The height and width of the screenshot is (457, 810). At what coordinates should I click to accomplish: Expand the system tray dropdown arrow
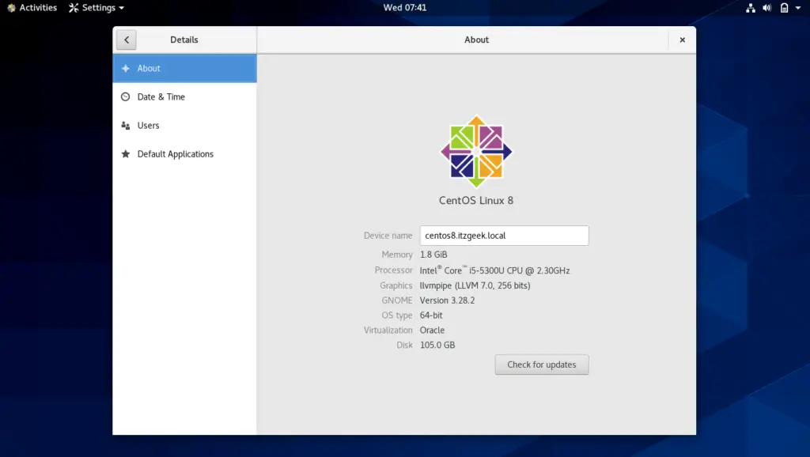click(797, 8)
